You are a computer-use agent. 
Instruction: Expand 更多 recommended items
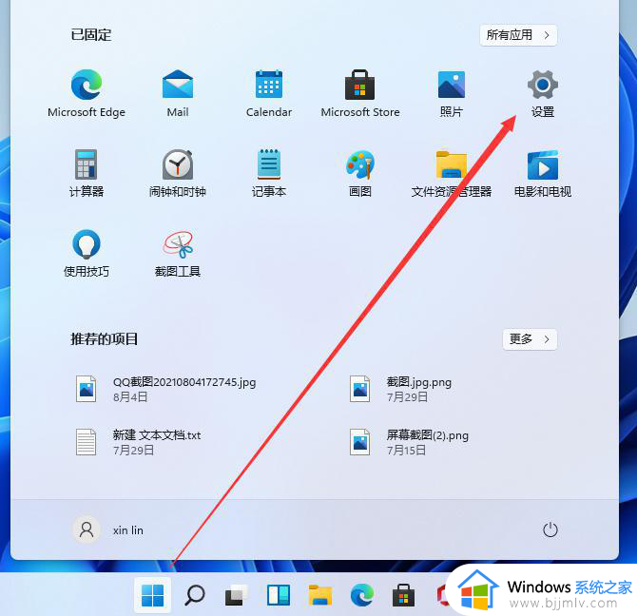pos(530,339)
